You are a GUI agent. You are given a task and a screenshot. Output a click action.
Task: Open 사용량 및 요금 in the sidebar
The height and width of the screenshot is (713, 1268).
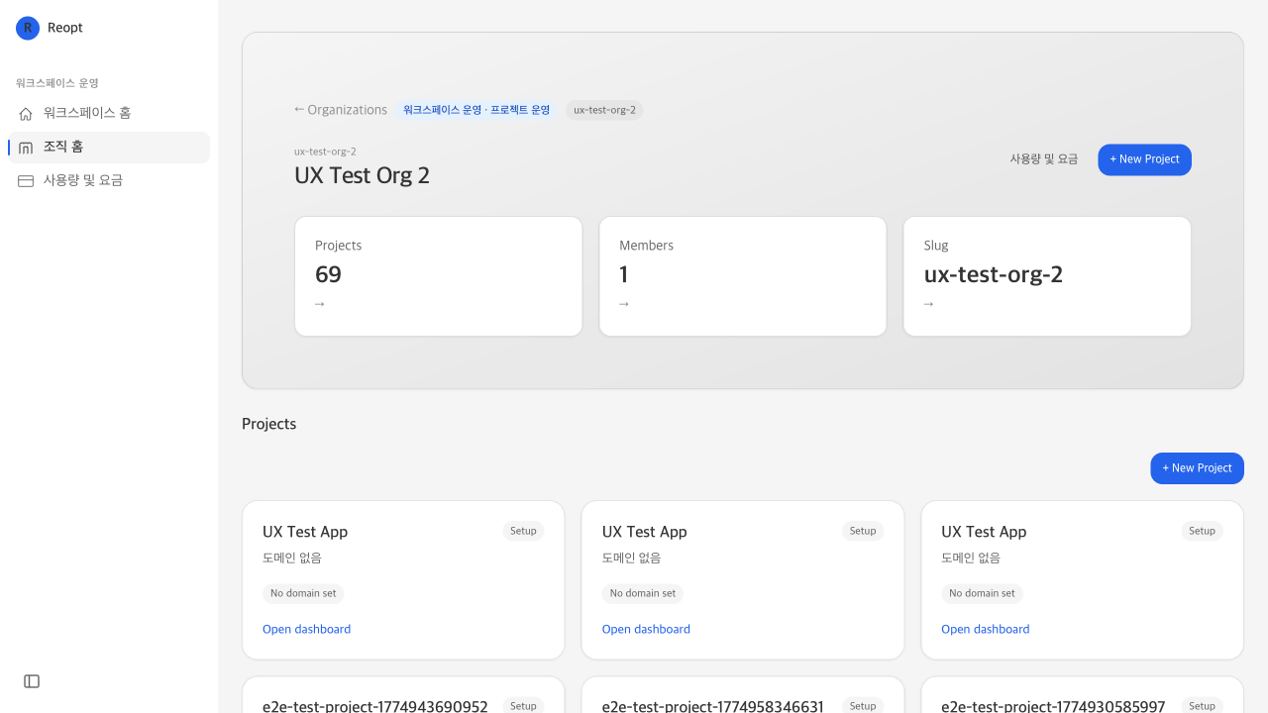[109, 181]
